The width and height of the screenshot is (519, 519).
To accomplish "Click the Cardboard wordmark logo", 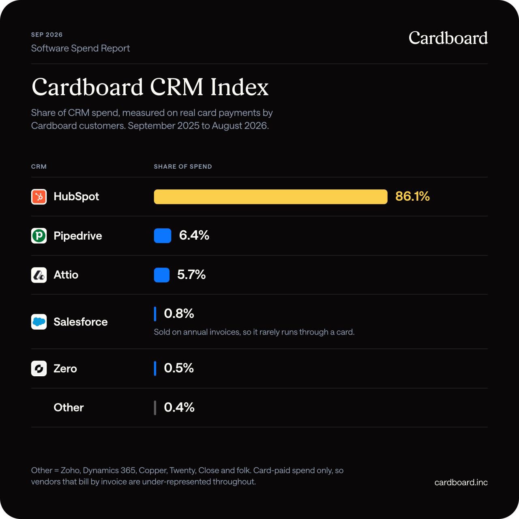I will [x=448, y=38].
